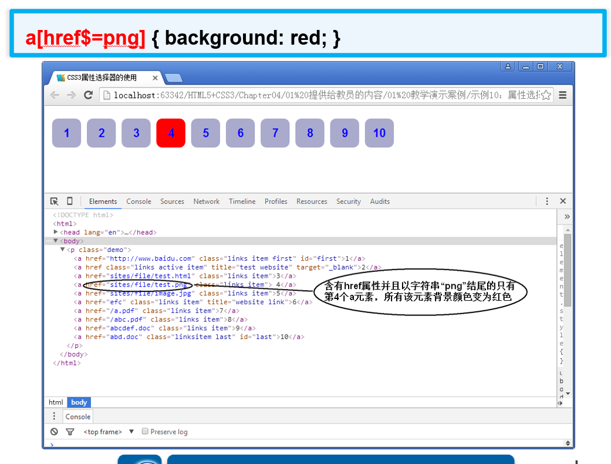The height and width of the screenshot is (464, 611).
Task: Click the body breadcrumb
Action: pos(79,402)
